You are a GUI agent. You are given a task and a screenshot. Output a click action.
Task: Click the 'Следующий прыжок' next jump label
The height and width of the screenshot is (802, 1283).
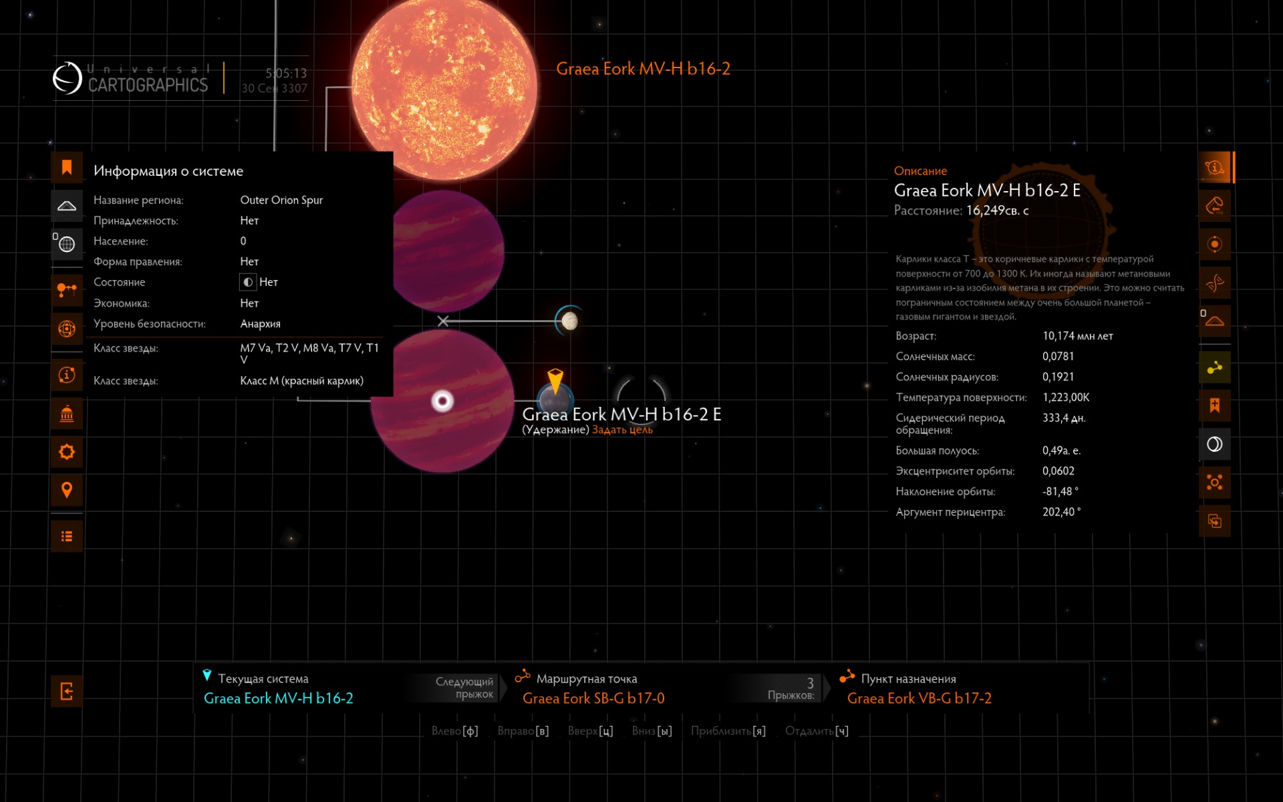(464, 688)
